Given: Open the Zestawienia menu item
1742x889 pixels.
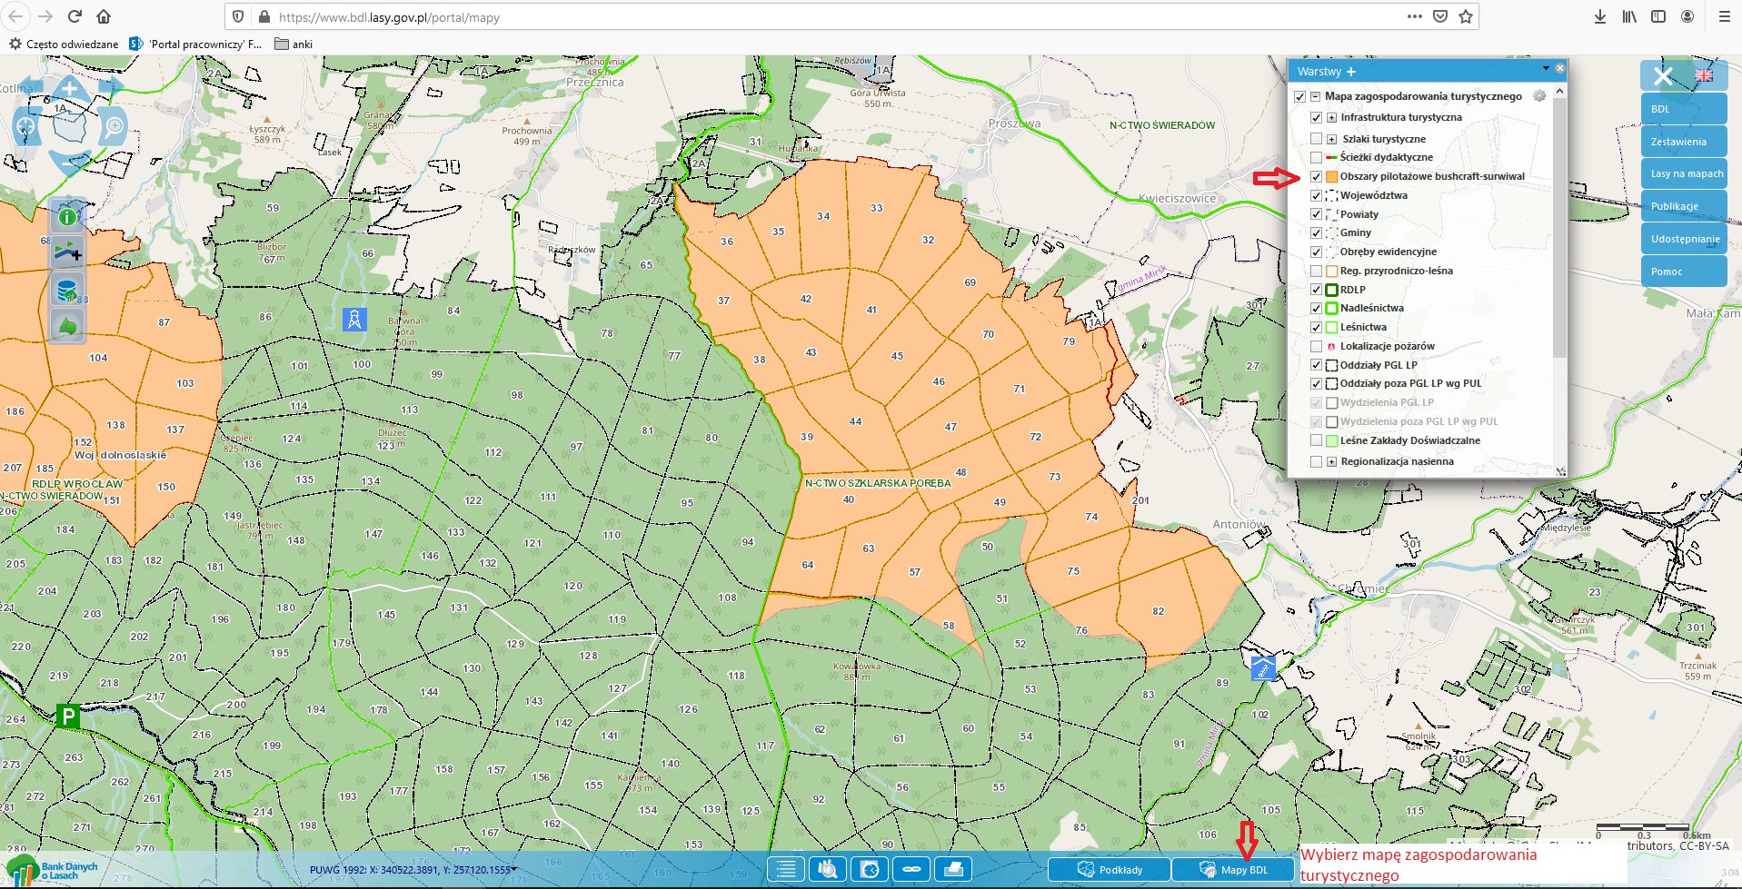Looking at the screenshot, I should (x=1683, y=142).
